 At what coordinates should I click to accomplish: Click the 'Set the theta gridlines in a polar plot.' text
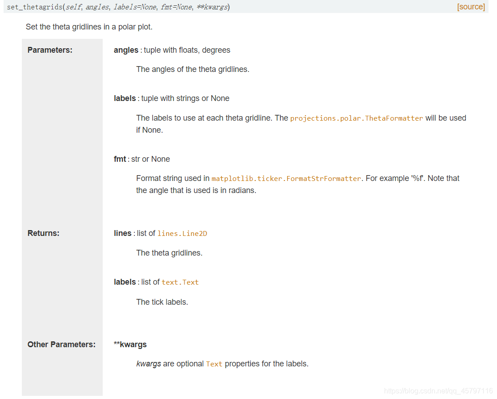pos(89,27)
